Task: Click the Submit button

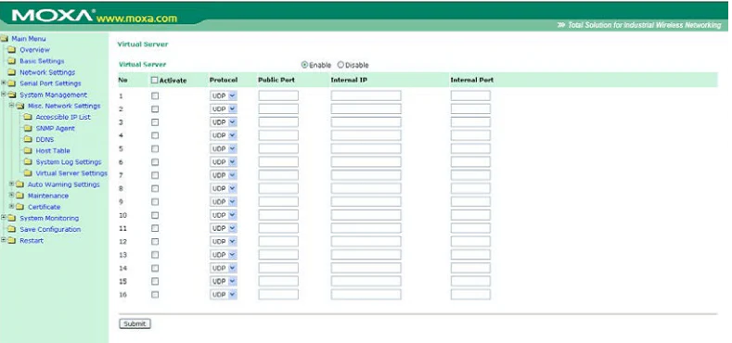Action: click(135, 324)
